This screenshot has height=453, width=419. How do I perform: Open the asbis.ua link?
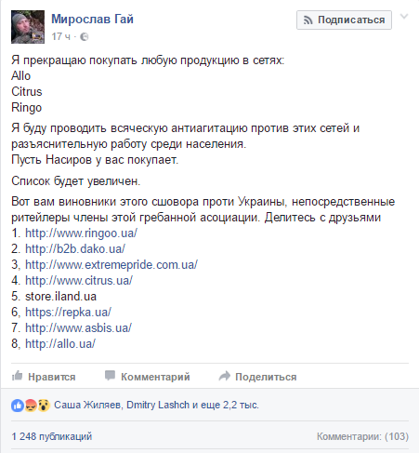tap(79, 328)
